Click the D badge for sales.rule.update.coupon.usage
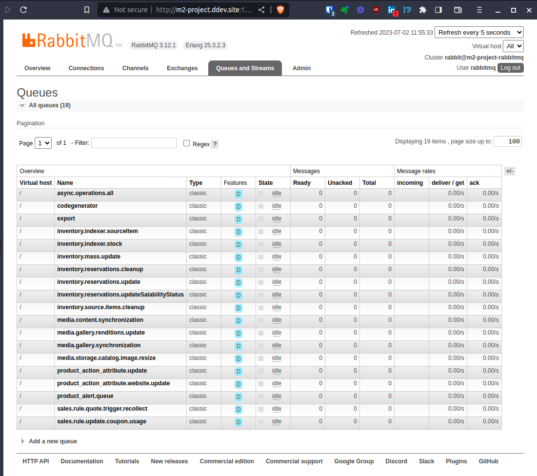Screen dimensions: 537x476 (239, 422)
